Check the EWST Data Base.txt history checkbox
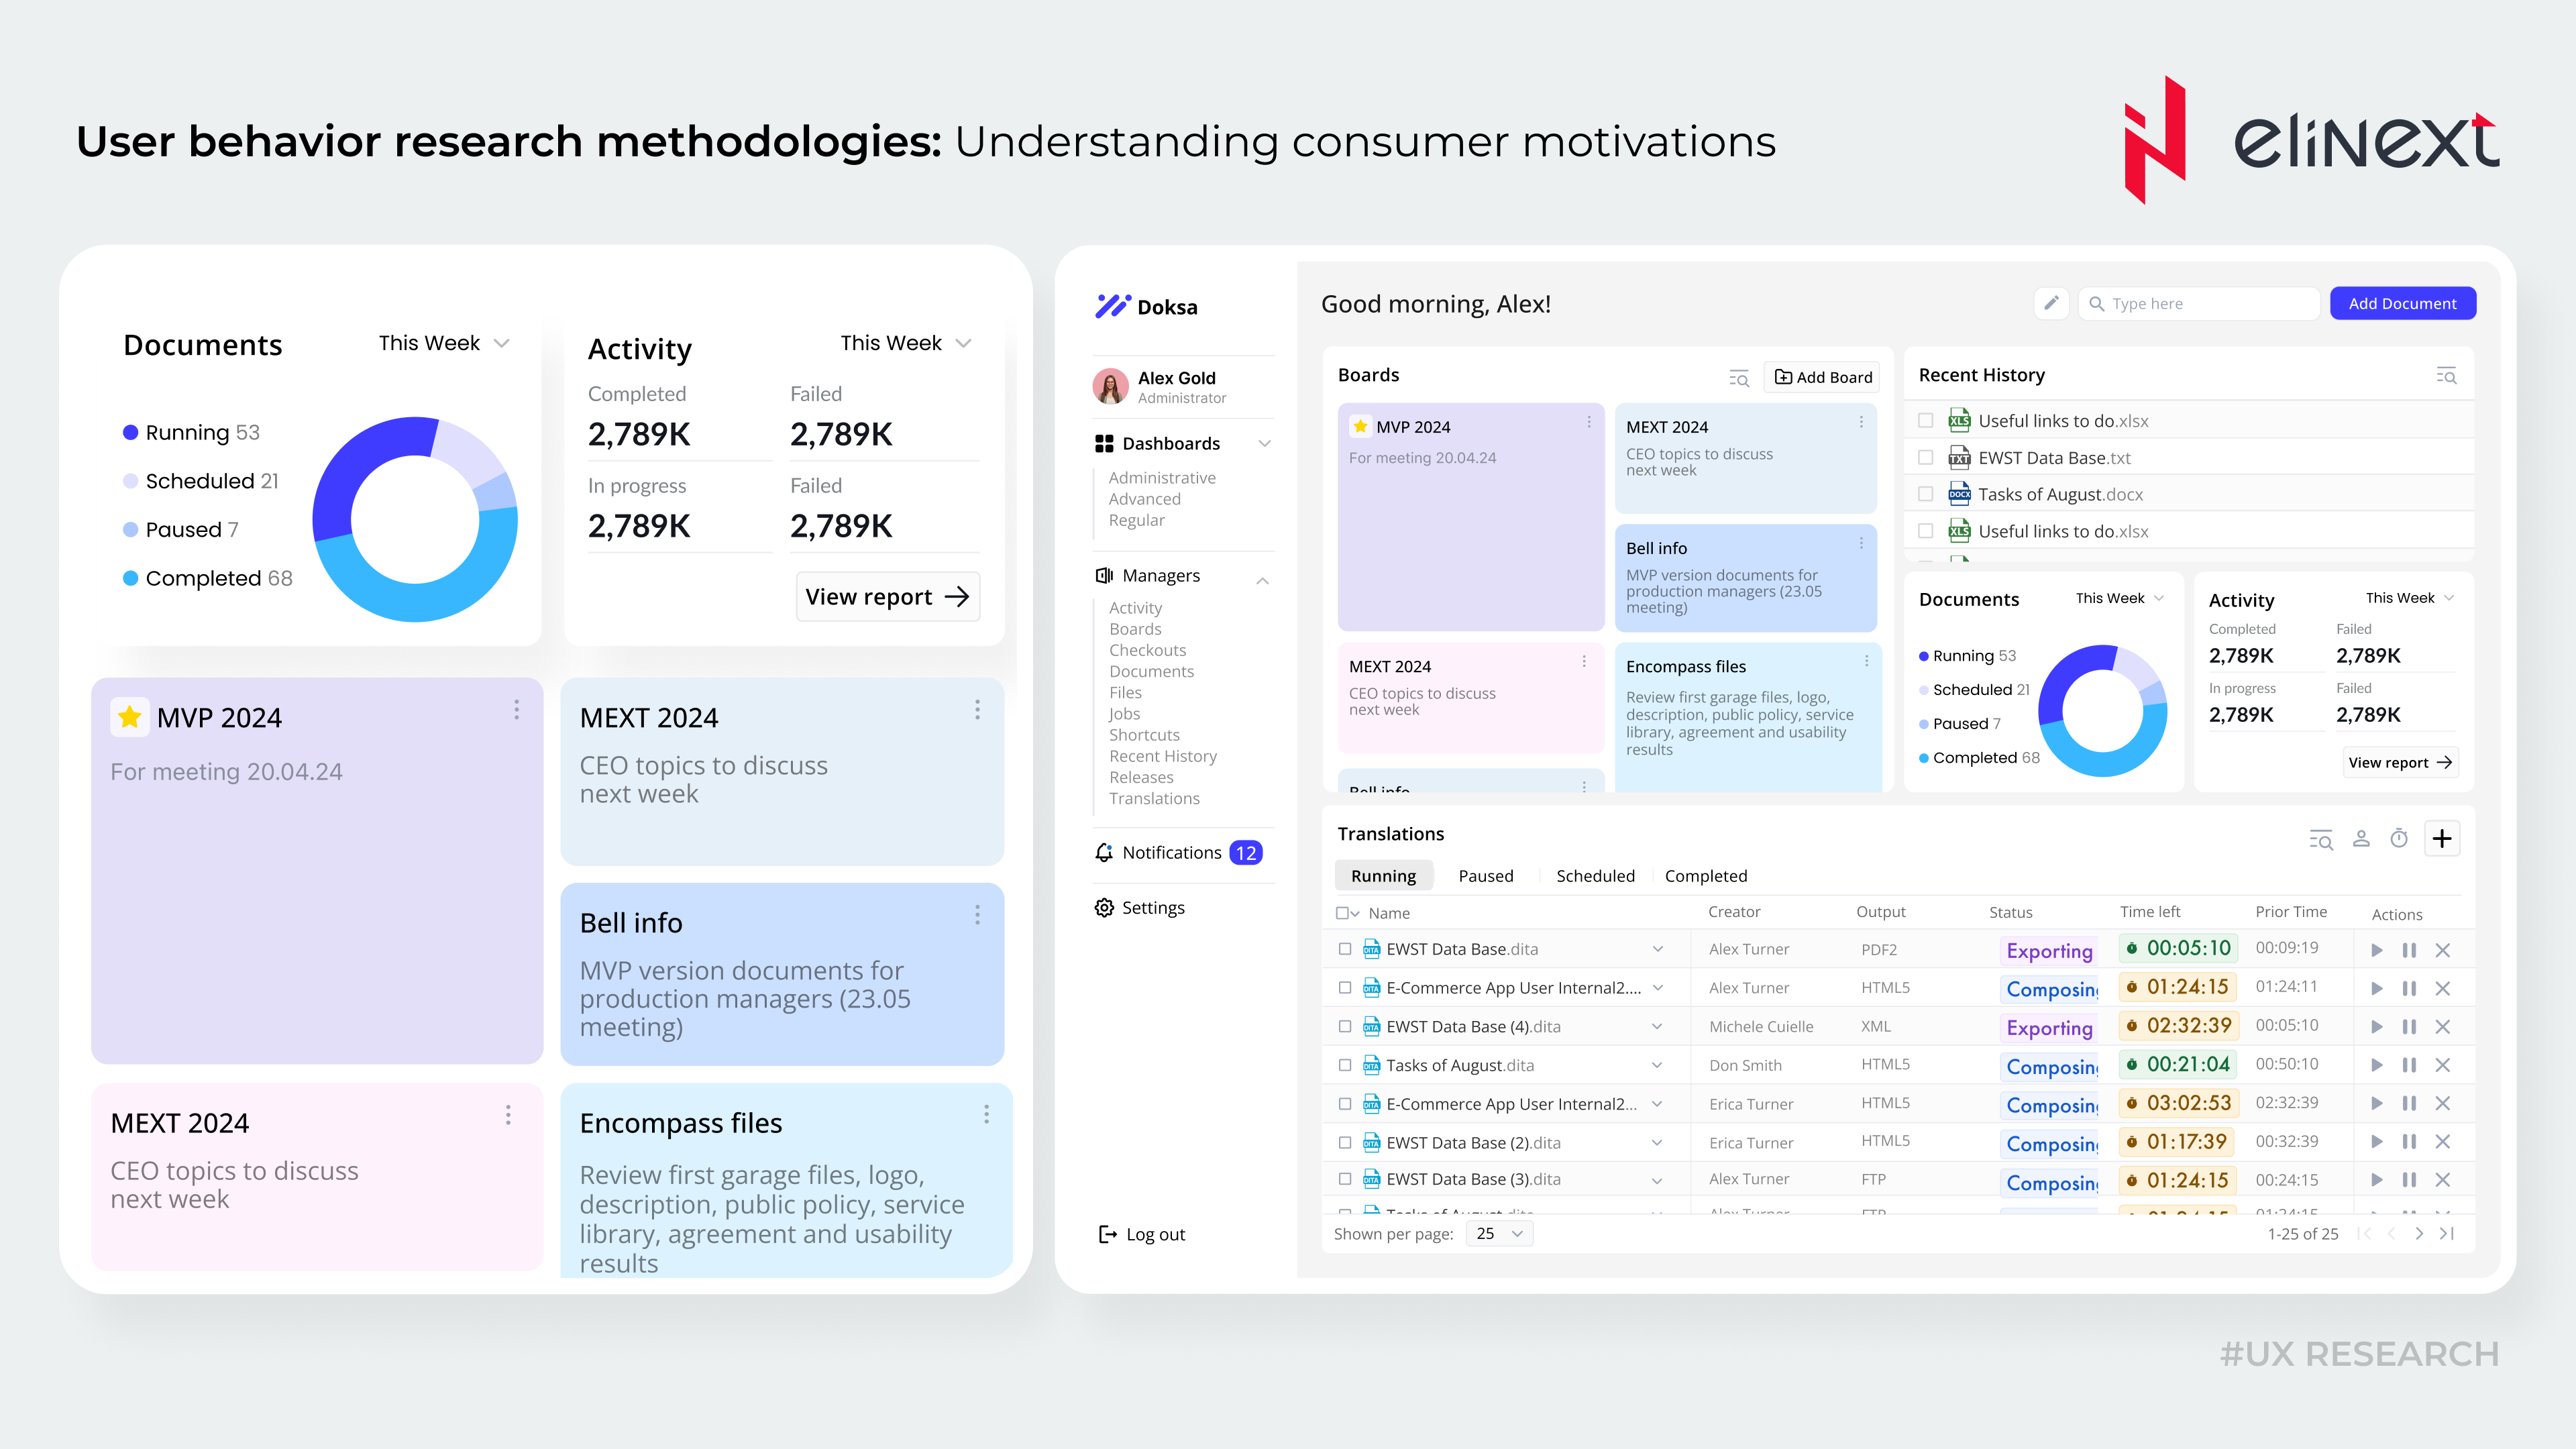The image size is (2576, 1449). click(x=1925, y=458)
